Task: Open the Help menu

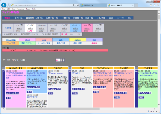Action: click(x=34, y=9)
